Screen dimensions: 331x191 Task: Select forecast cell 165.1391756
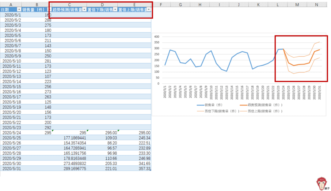click(x=69, y=153)
